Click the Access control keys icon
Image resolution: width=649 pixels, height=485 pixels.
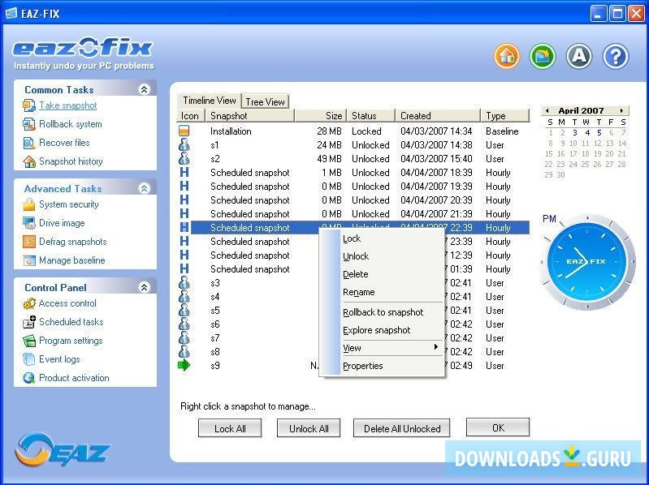[x=29, y=303]
